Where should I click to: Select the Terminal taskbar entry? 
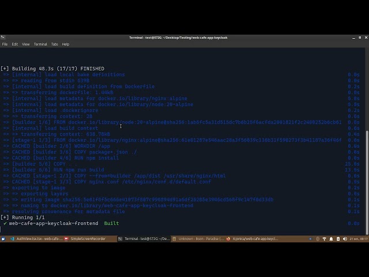click(x=144, y=239)
